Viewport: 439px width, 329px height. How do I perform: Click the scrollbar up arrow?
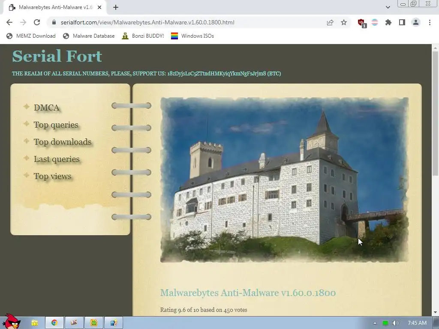pyautogui.click(x=435, y=48)
